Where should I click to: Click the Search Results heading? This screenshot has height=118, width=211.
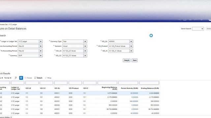pos(5,73)
